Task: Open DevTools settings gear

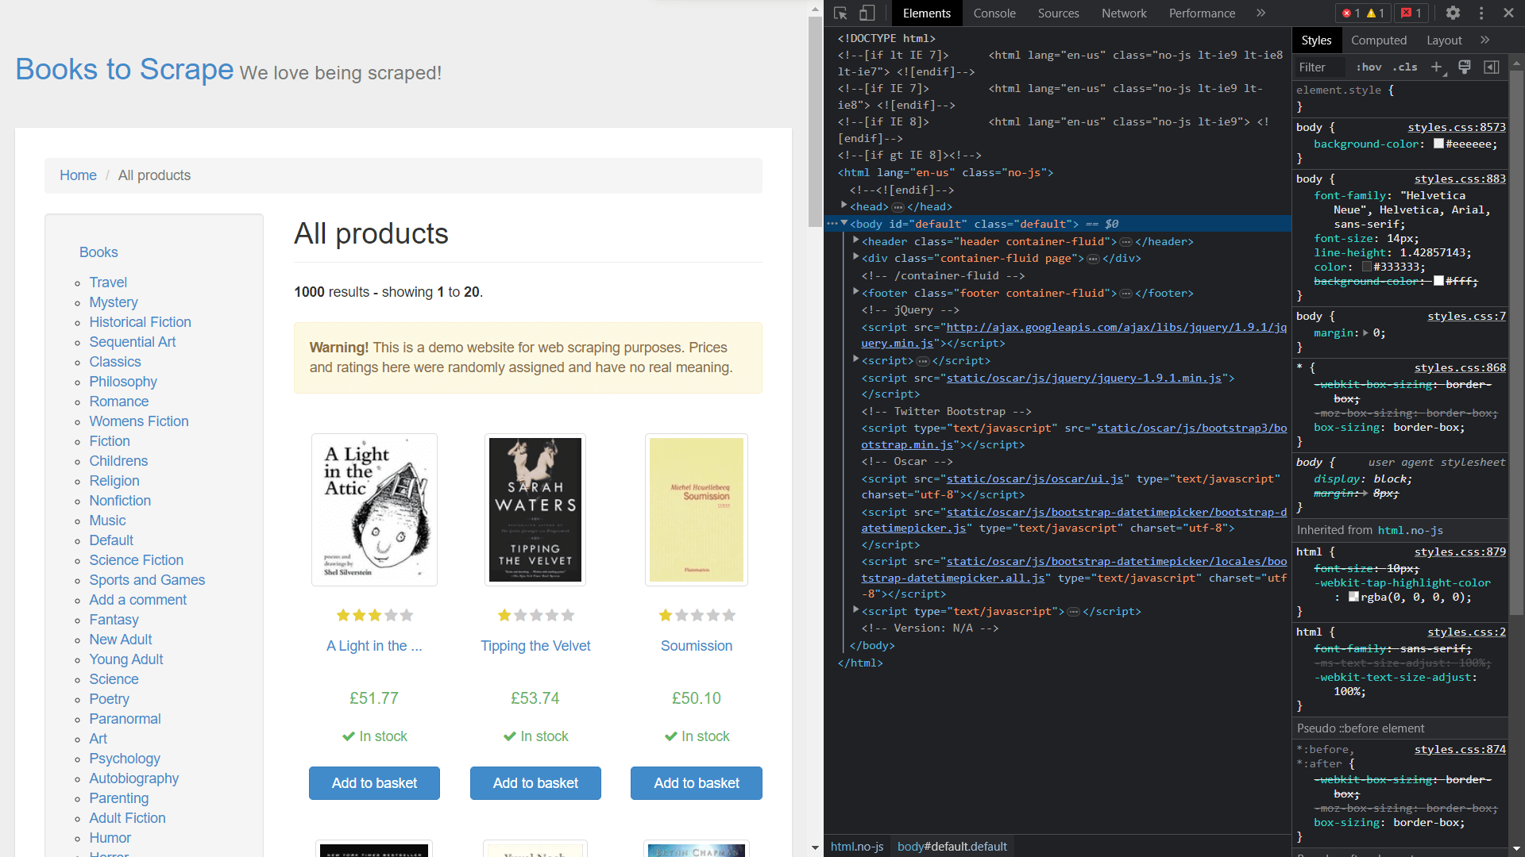Action: pos(1453,13)
